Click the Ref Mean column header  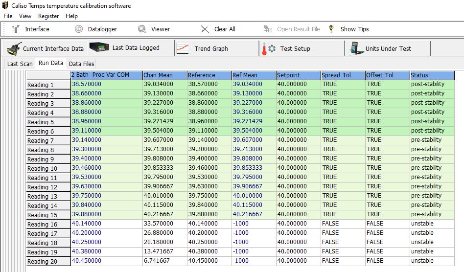click(x=254, y=75)
